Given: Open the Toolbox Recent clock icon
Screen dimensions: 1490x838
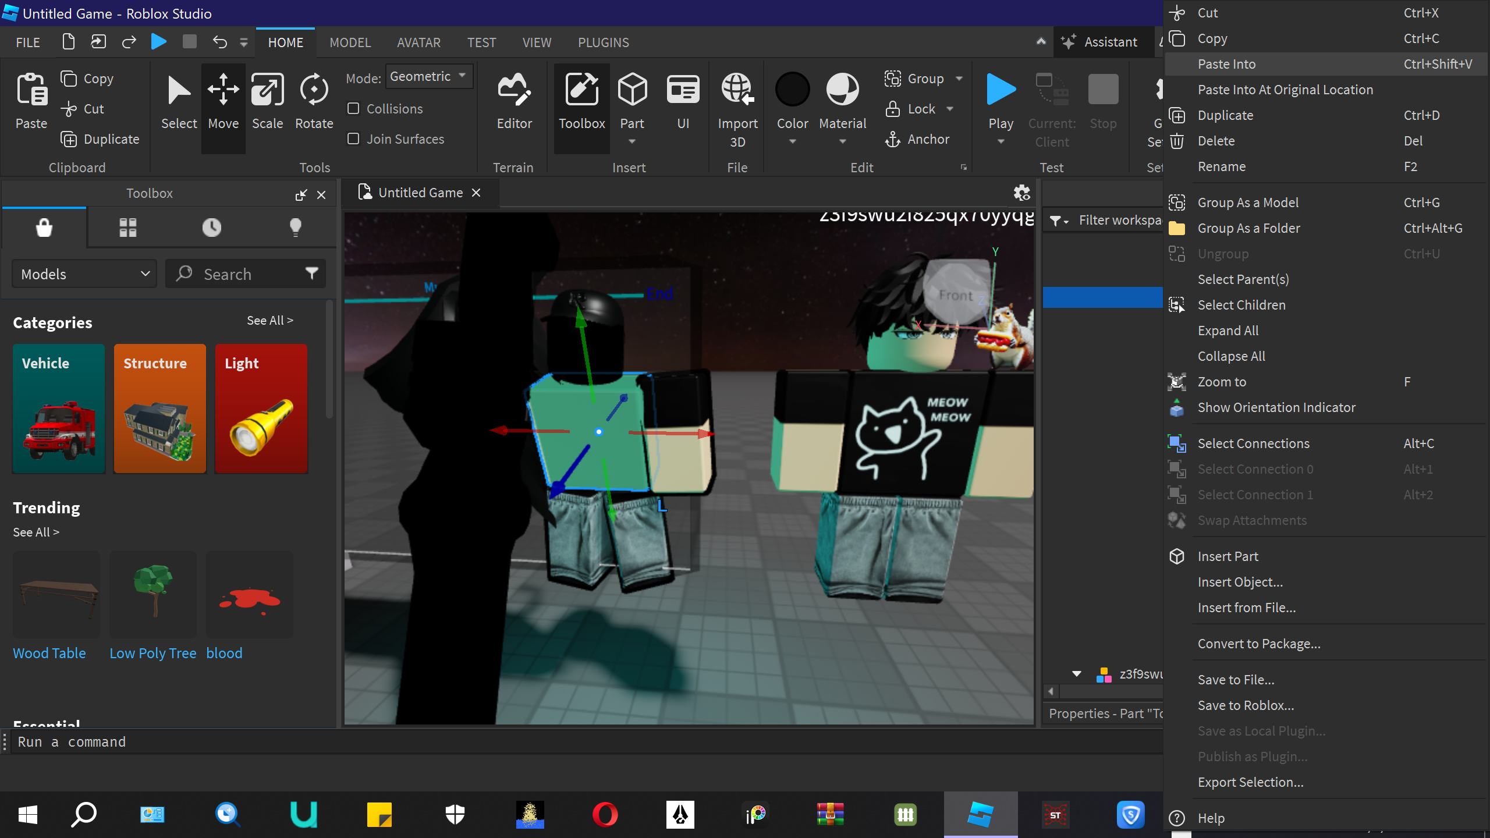Looking at the screenshot, I should click(211, 227).
